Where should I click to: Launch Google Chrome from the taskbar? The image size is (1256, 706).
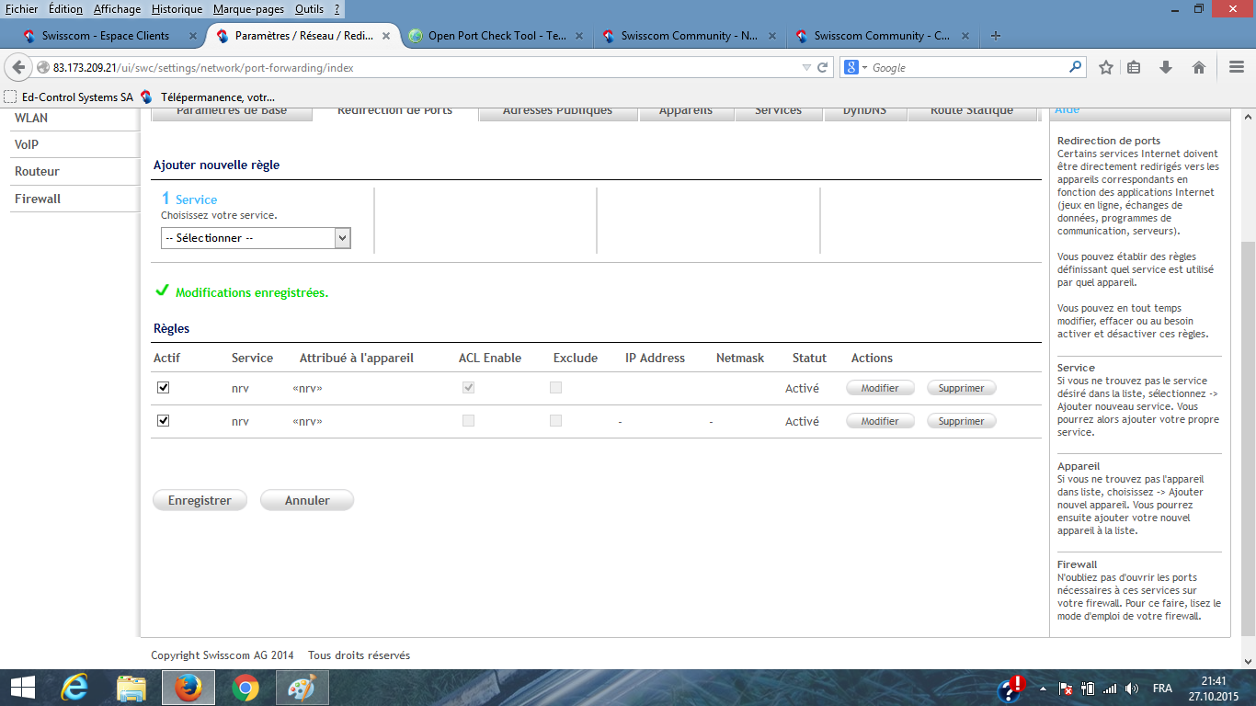pyautogui.click(x=245, y=688)
